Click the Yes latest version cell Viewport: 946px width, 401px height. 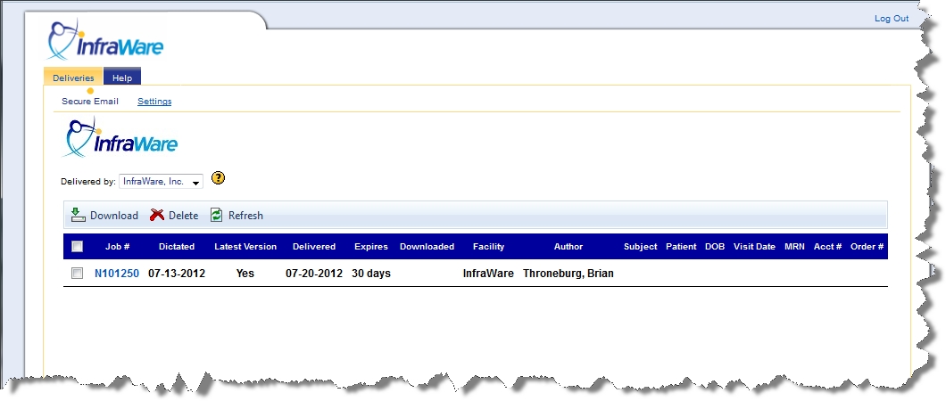[245, 274]
